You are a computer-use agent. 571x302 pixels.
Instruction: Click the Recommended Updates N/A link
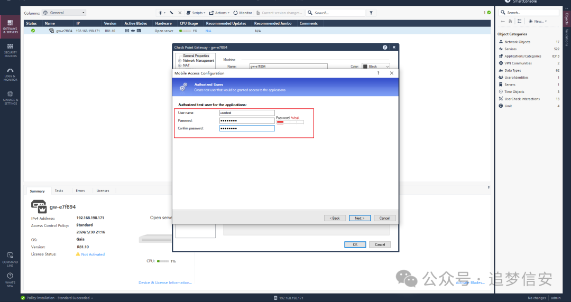208,31
